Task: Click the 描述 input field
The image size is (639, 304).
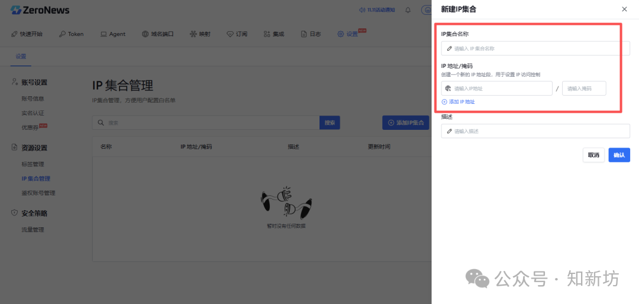Action: tap(535, 131)
